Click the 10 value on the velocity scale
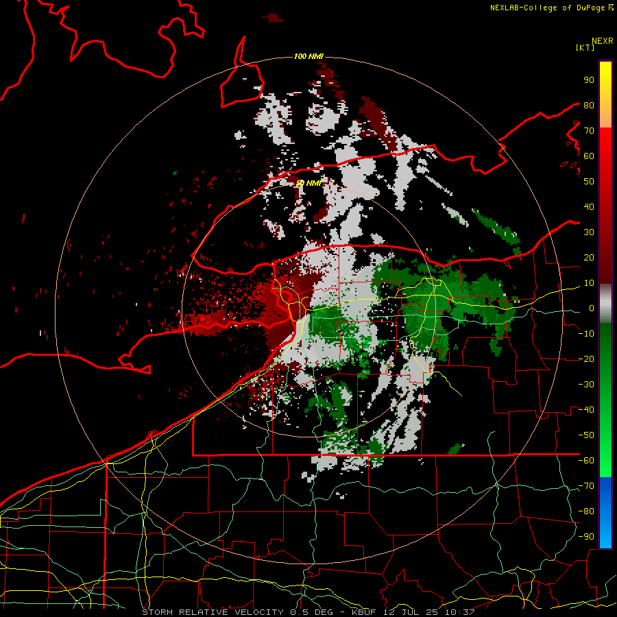 point(589,283)
